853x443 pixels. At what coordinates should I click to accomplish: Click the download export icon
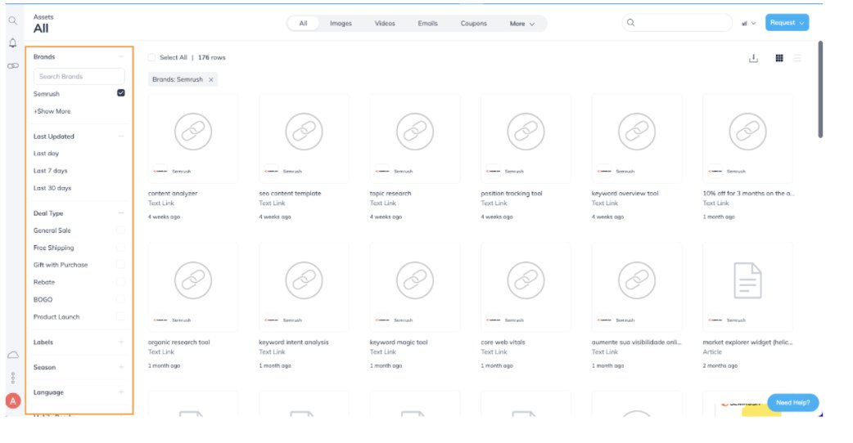point(753,58)
